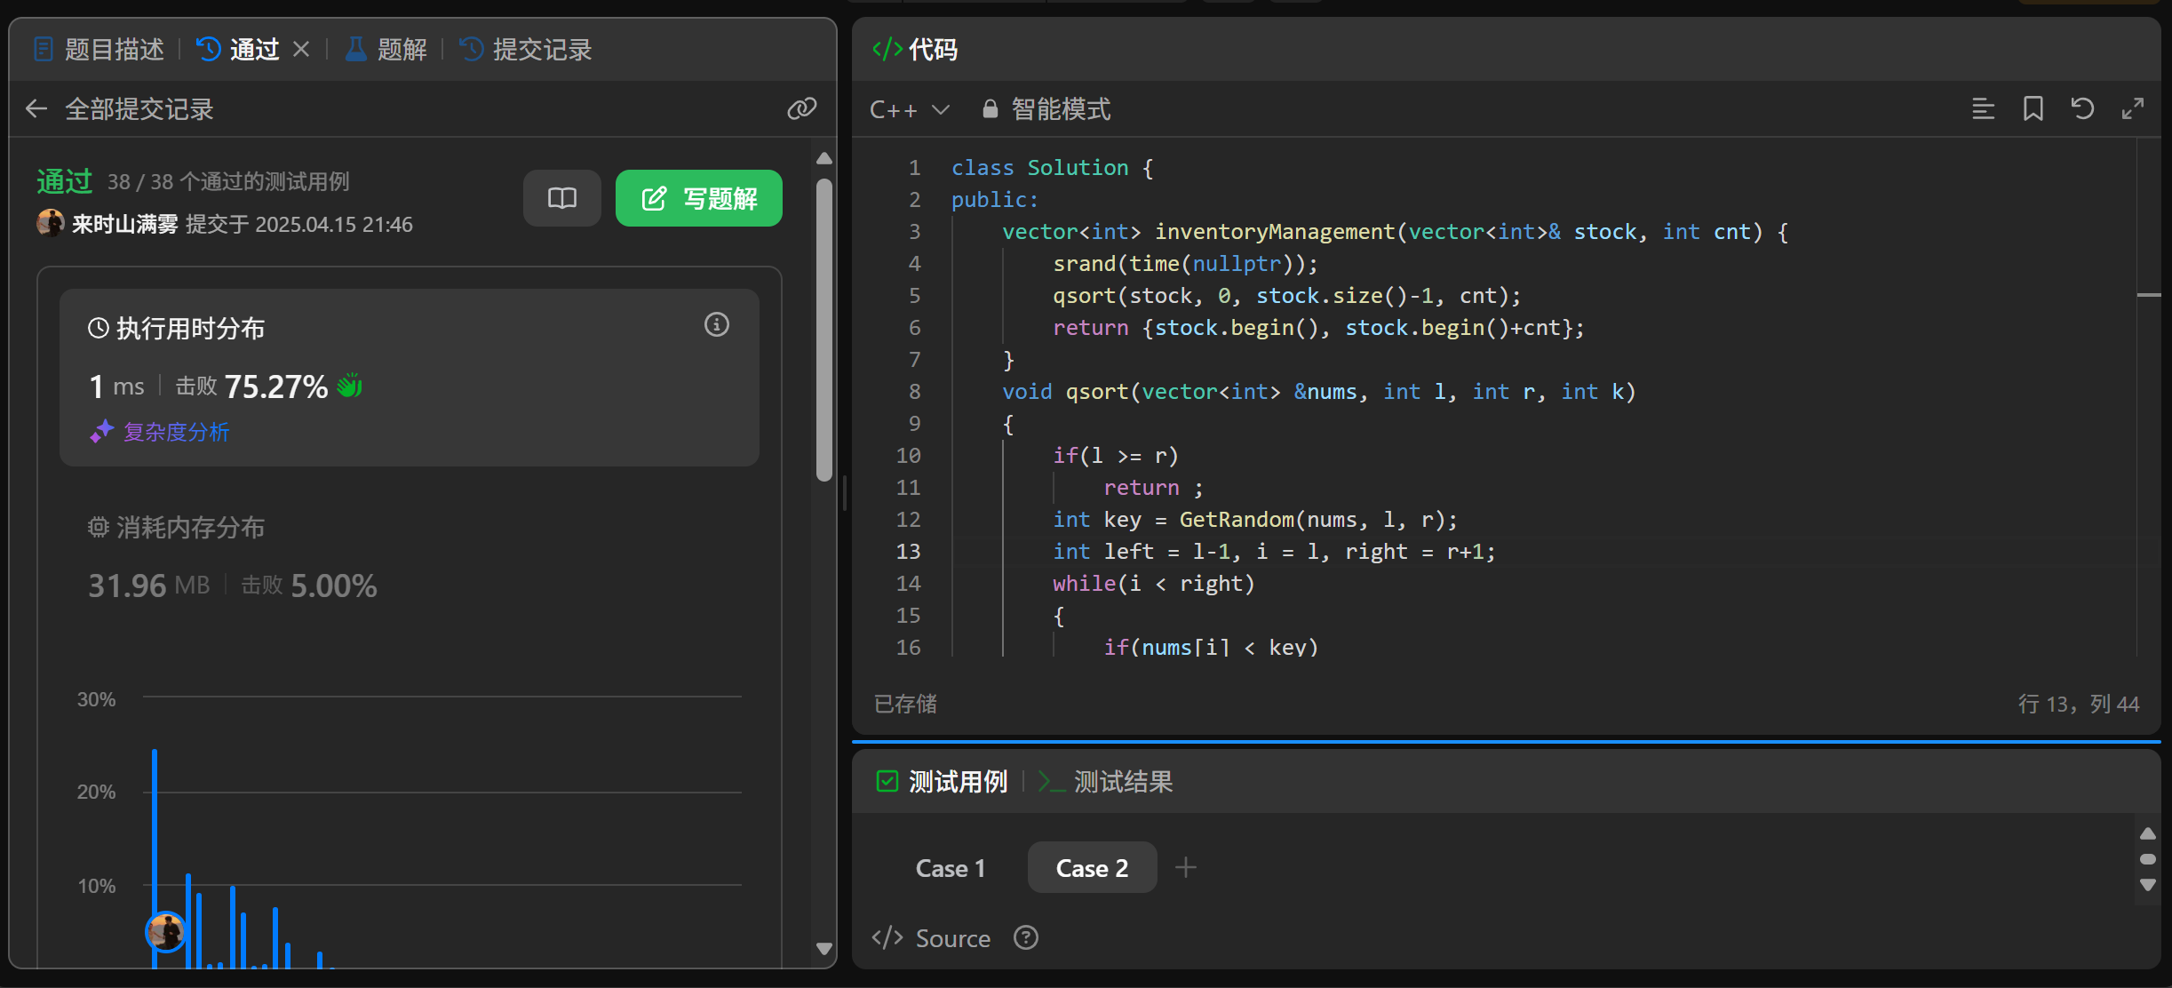Click the 写题解 button
The image size is (2172, 988).
point(698,198)
